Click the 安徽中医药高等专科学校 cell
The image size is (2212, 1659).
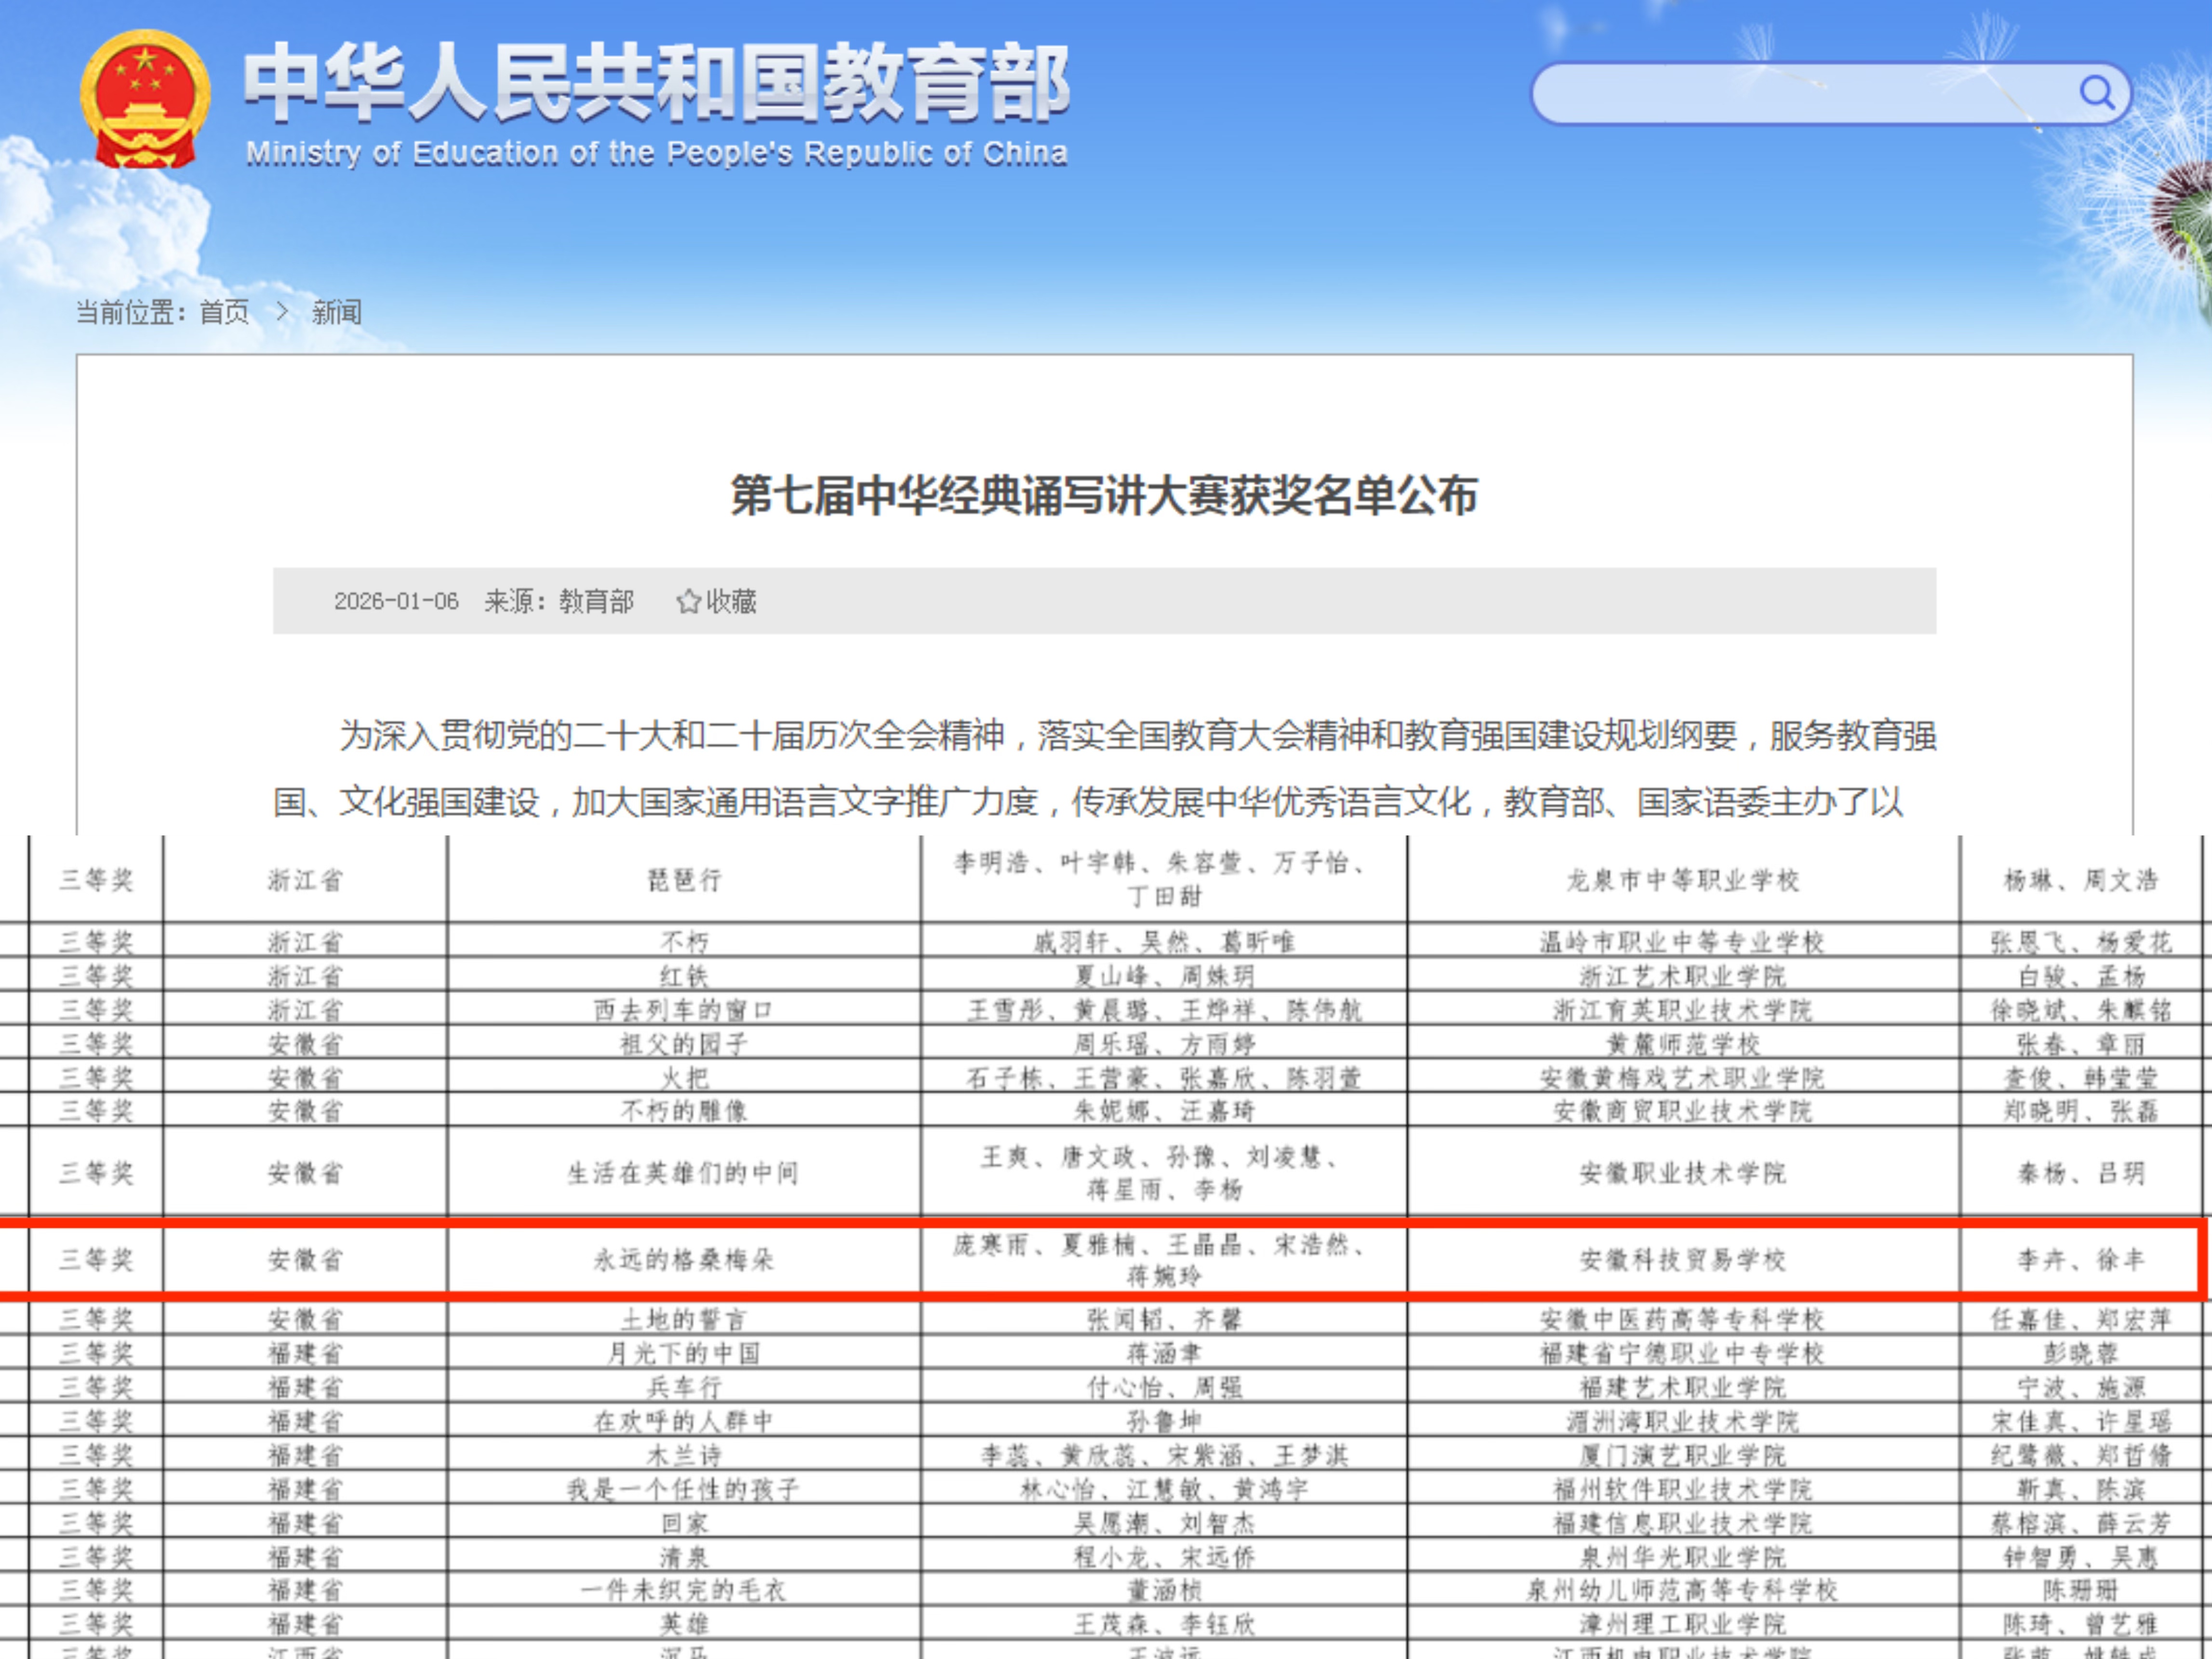[1683, 1319]
